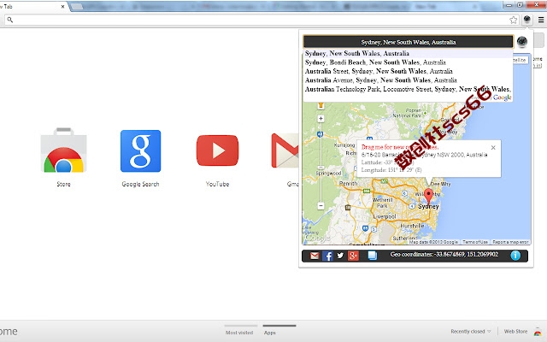The width and height of the screenshot is (547, 342).
Task: Select suggestion Australian Technology Park
Action: (408, 89)
